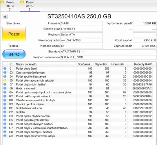The width and height of the screenshot is (157, 145).
Task: Click RAW value 0000370D0022
Action: (142, 108)
